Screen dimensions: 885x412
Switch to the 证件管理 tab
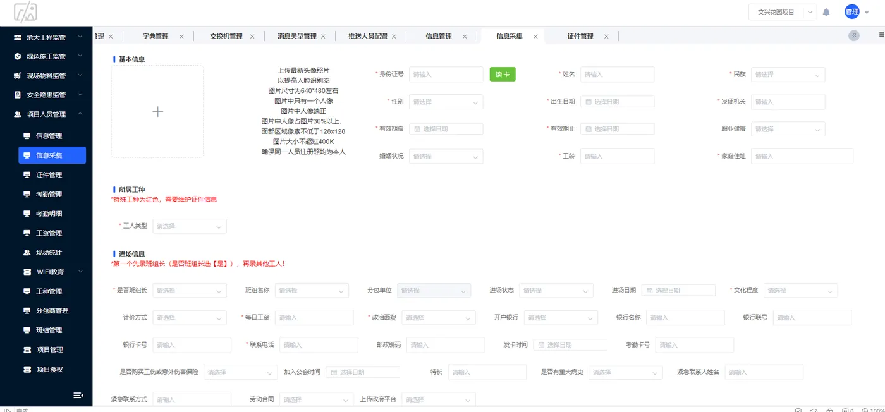(x=580, y=36)
